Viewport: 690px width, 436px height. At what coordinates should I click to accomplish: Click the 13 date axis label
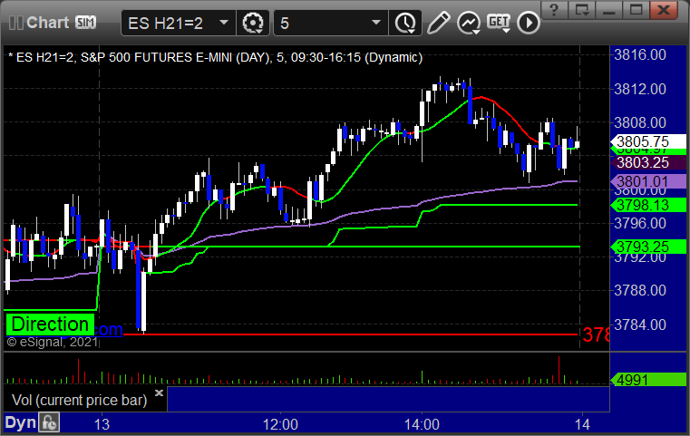tap(102, 424)
